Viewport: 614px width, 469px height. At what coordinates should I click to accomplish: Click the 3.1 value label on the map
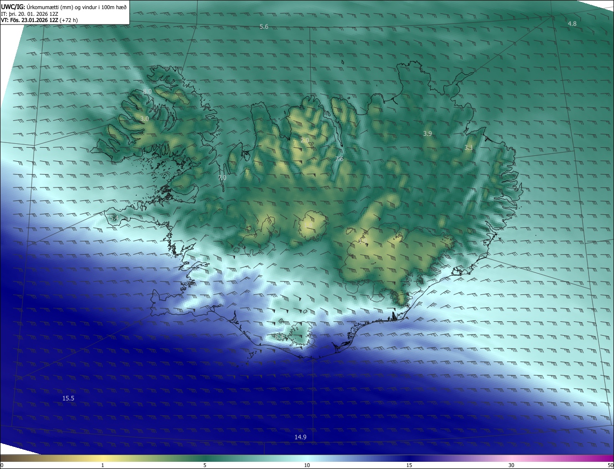(x=469, y=148)
